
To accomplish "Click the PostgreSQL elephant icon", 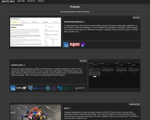I will (30, 88).
